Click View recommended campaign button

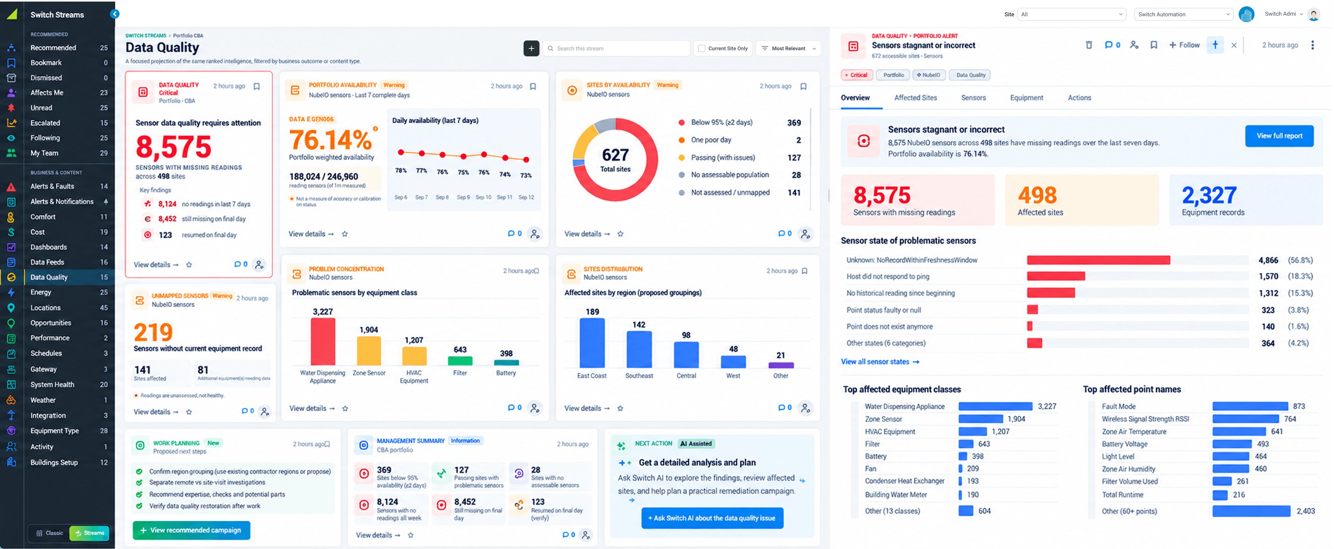tap(191, 530)
